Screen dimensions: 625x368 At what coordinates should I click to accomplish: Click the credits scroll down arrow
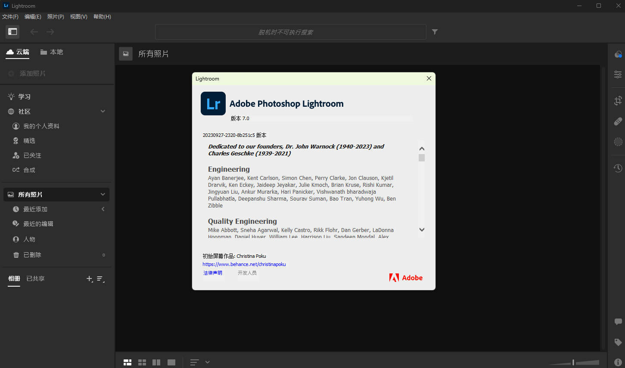[x=422, y=230]
